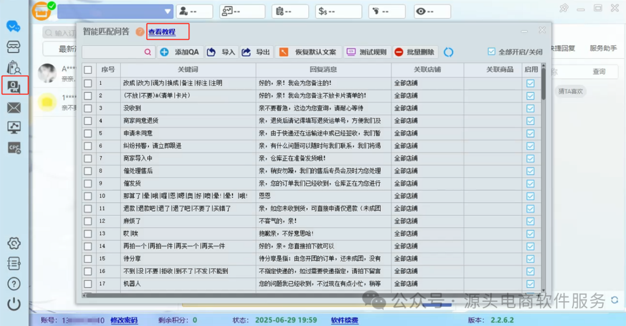Click 添加QA button
The height and width of the screenshot is (326, 626).
(180, 52)
